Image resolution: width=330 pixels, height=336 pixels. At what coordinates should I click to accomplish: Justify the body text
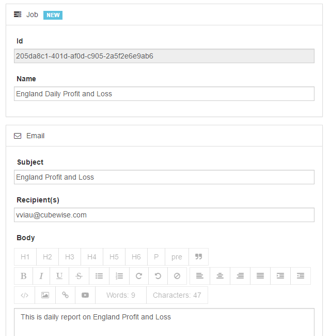click(x=260, y=276)
